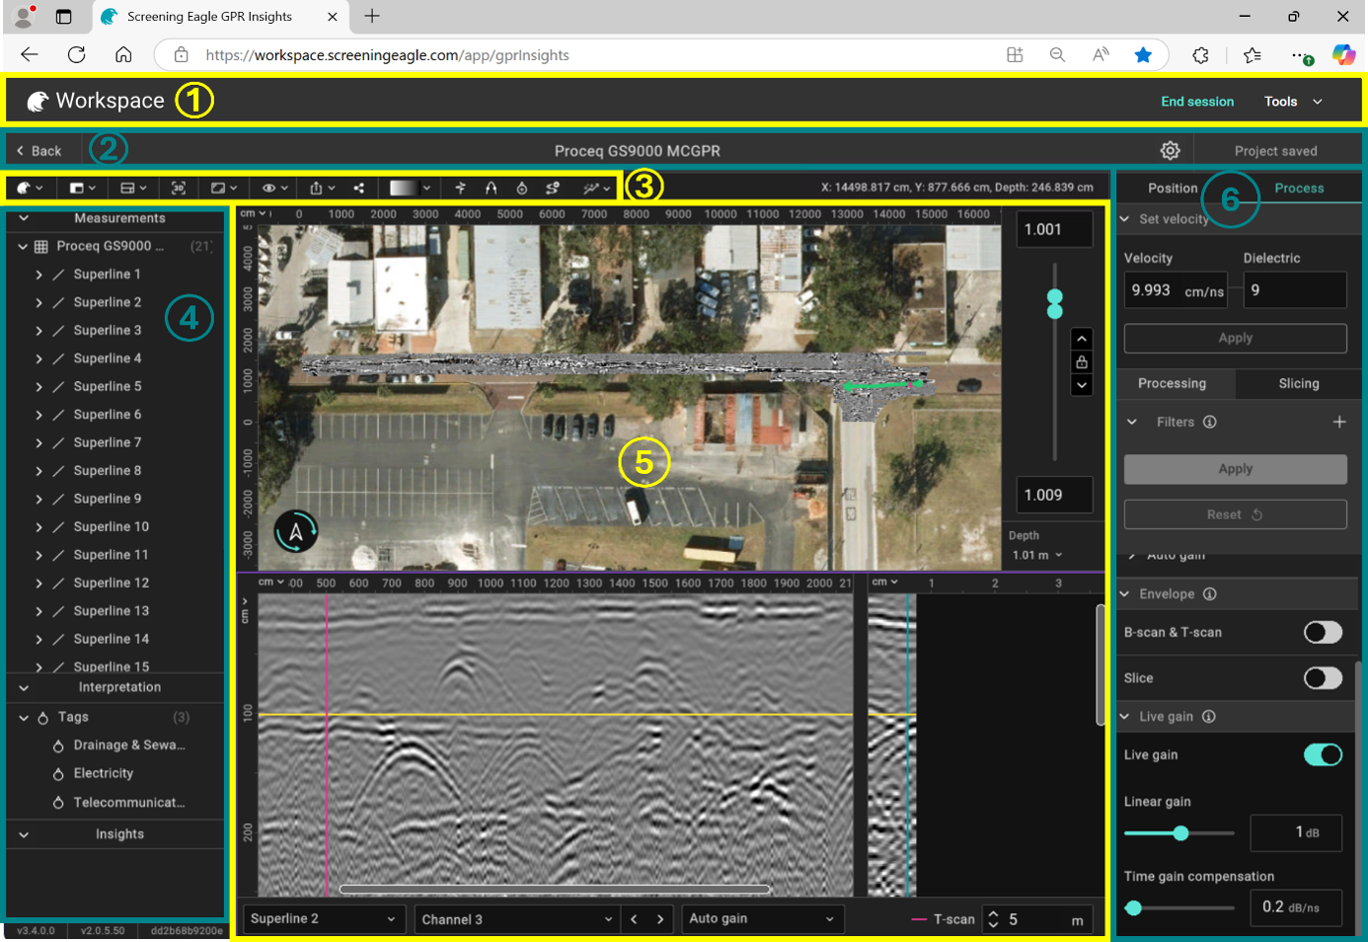The image size is (1368, 942).
Task: Select the line path tool icon
Action: click(x=553, y=188)
